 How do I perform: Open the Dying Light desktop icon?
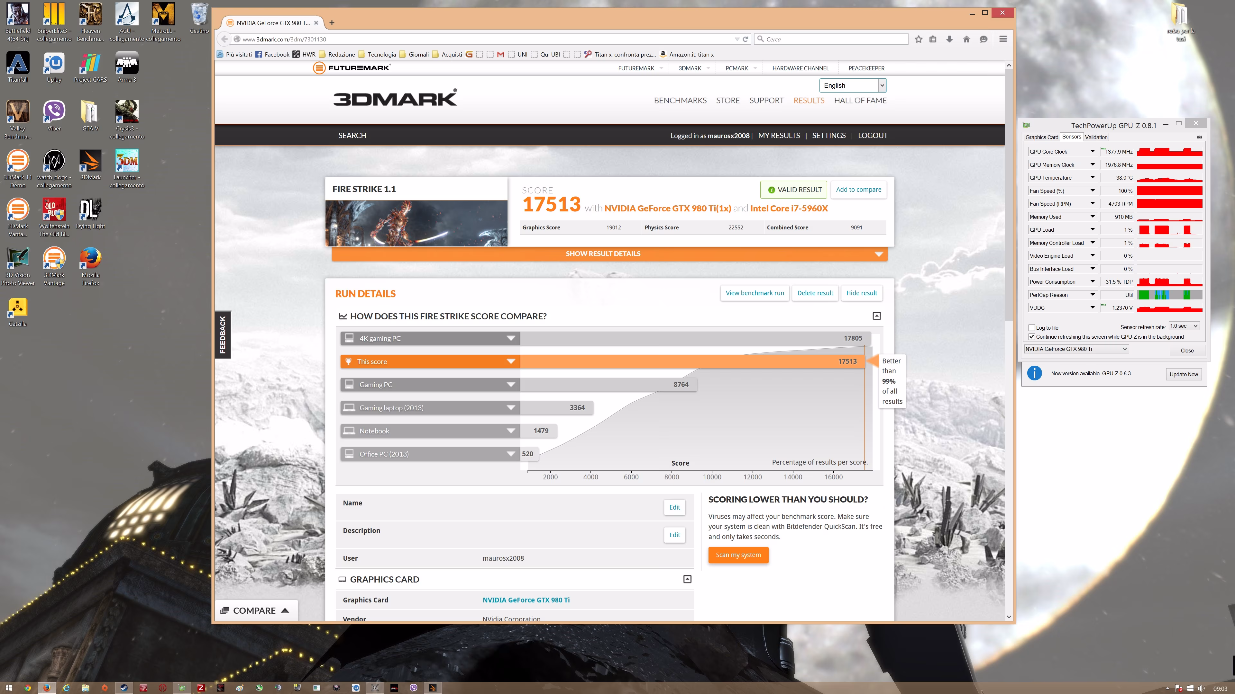click(90, 213)
